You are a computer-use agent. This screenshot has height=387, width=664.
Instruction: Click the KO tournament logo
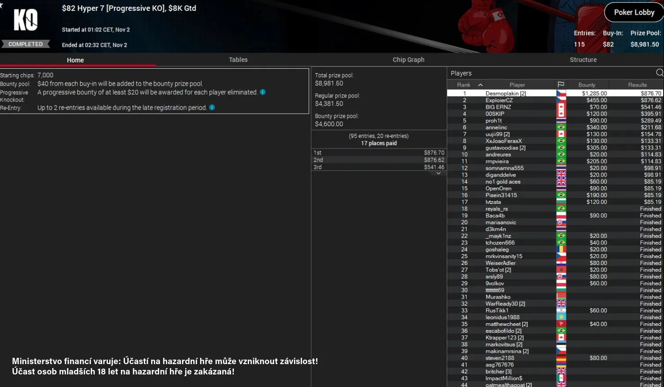coord(26,20)
